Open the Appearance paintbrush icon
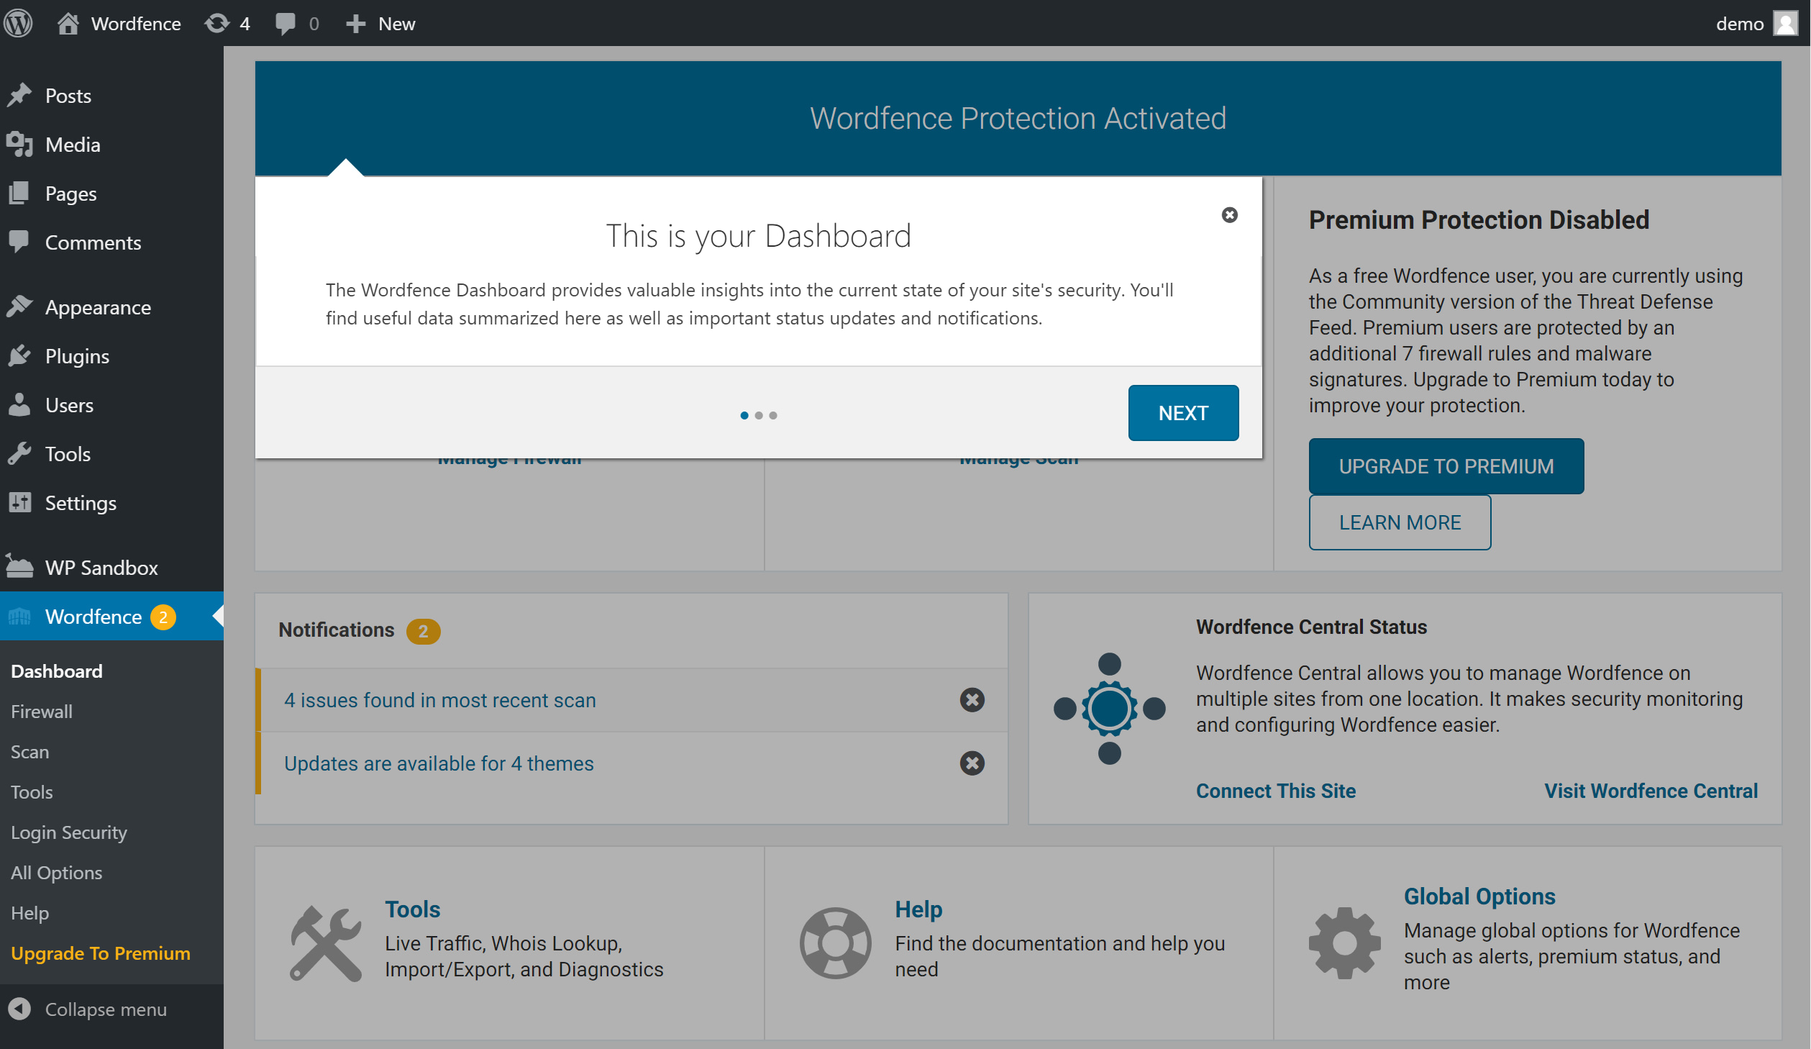 (x=19, y=307)
